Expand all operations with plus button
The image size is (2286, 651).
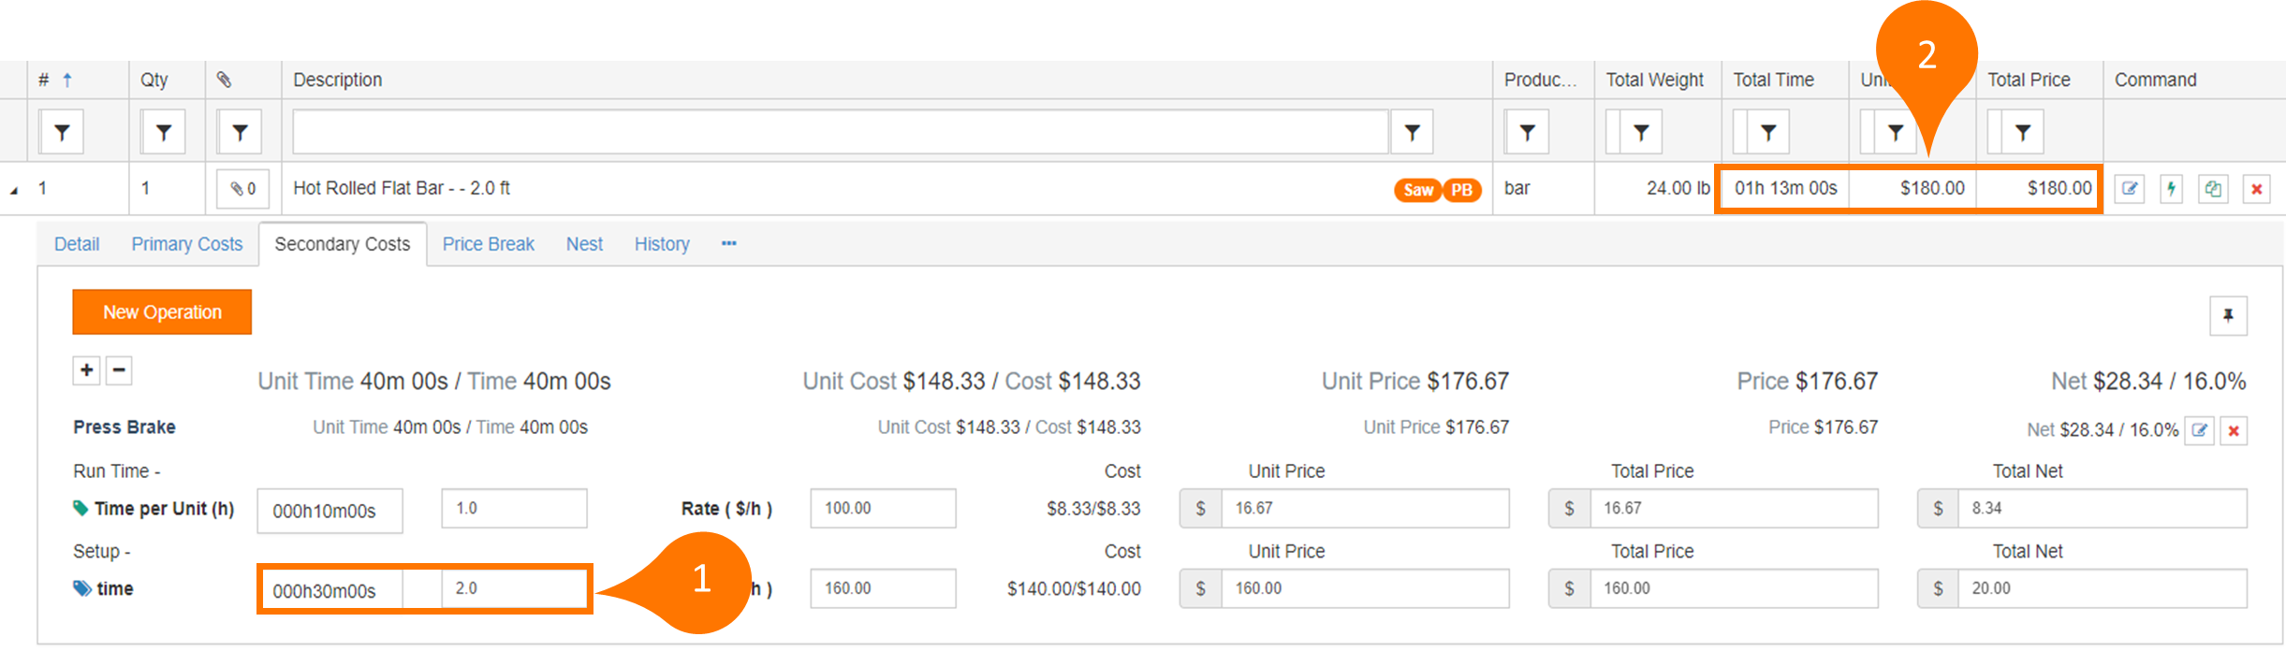(86, 370)
